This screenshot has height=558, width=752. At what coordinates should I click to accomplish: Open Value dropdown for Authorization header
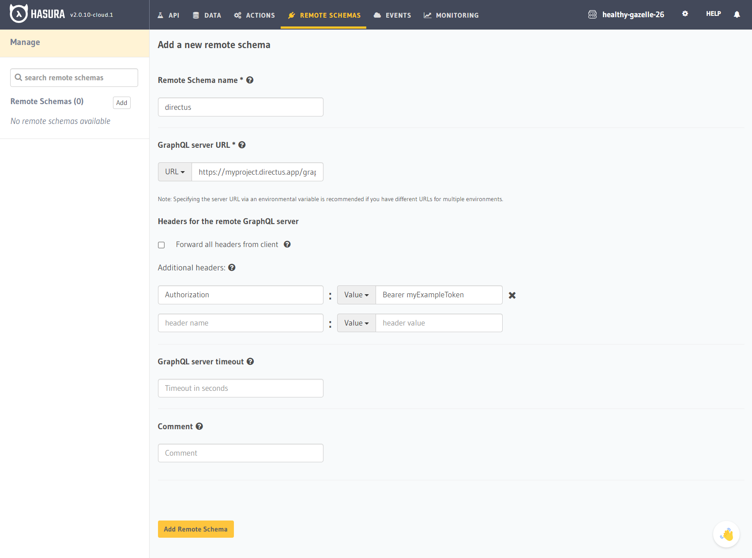[357, 295]
